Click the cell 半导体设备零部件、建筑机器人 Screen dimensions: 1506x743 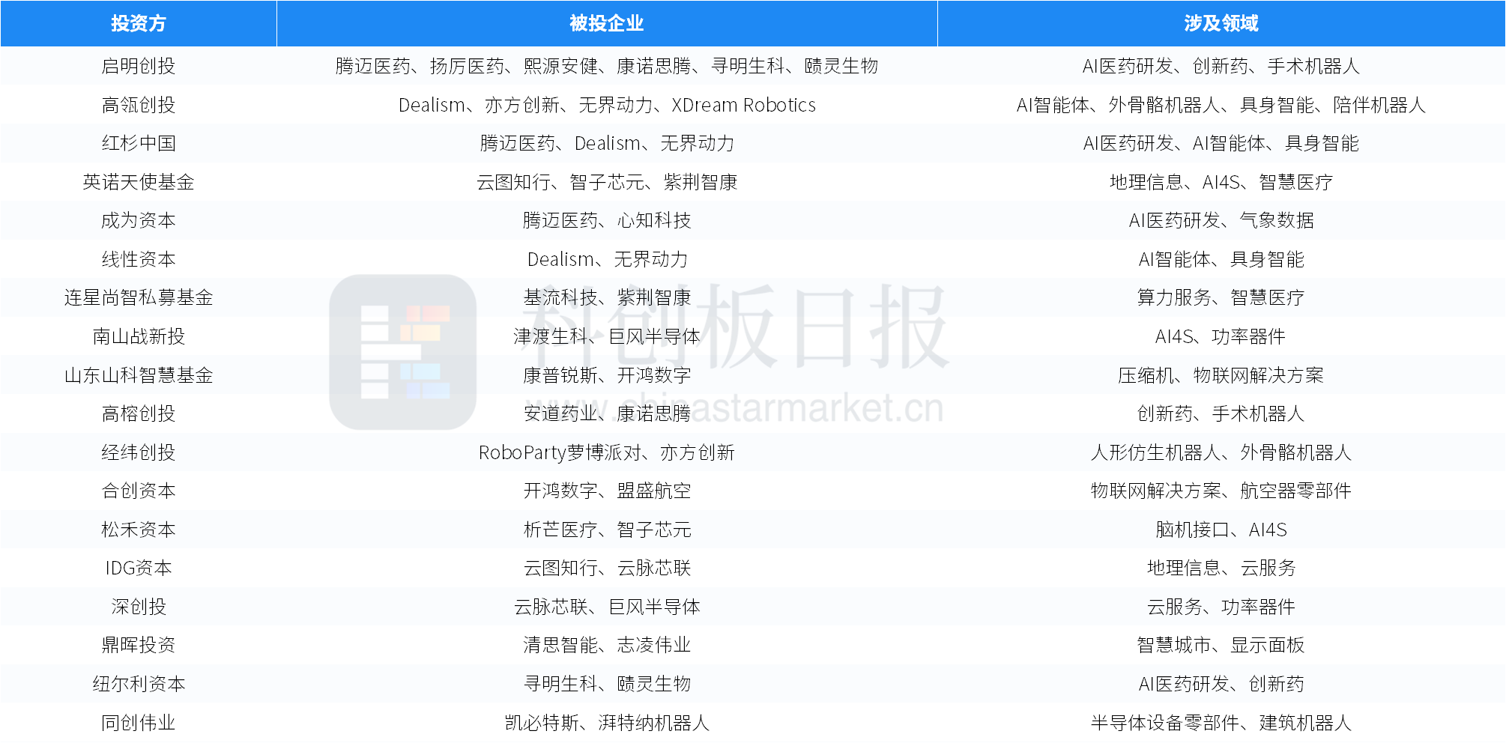[1221, 723]
